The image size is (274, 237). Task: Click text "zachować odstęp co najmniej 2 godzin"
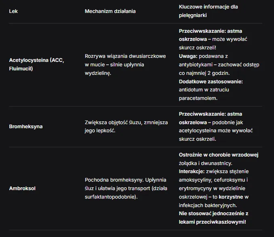pyautogui.click(x=219, y=69)
